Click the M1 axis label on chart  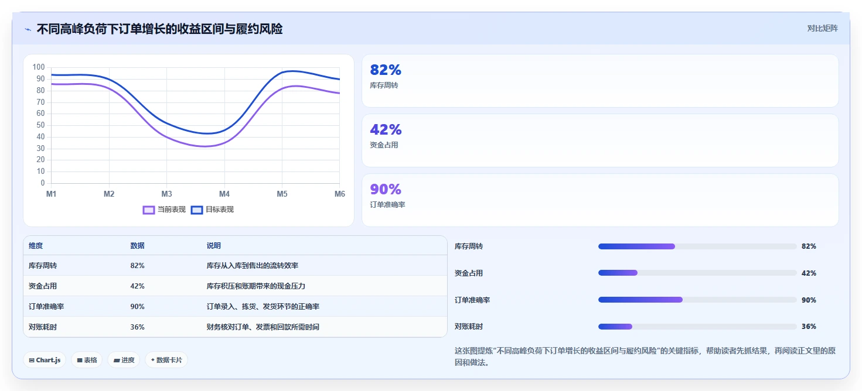(51, 194)
